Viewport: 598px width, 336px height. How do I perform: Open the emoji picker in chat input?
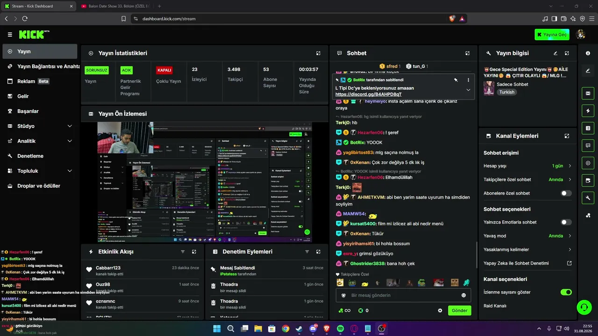[463, 295]
